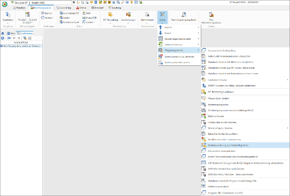Click the Wirtschaftsjahr period icon
The image size is (290, 196).
click(27, 14)
